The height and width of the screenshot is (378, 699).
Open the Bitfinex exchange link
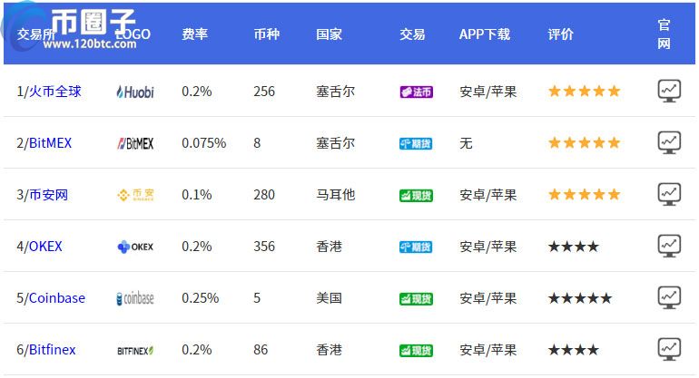tap(52, 350)
